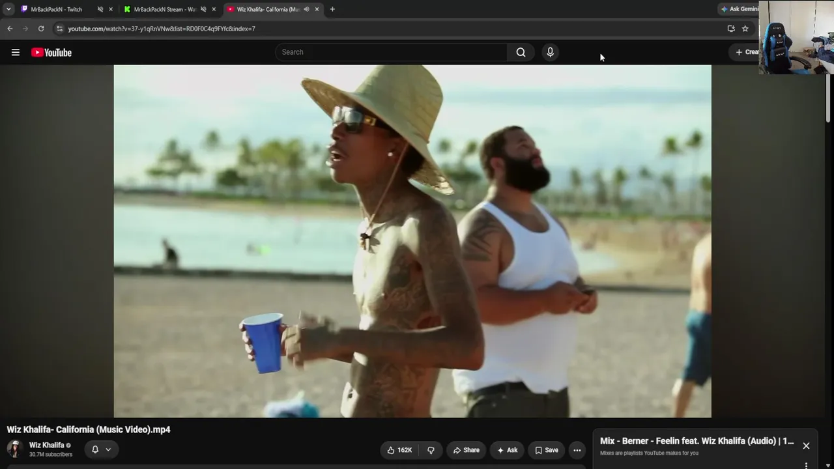This screenshot has height=469, width=834.
Task: Open the Mix - Berner Feelin playlist title
Action: pos(697,441)
